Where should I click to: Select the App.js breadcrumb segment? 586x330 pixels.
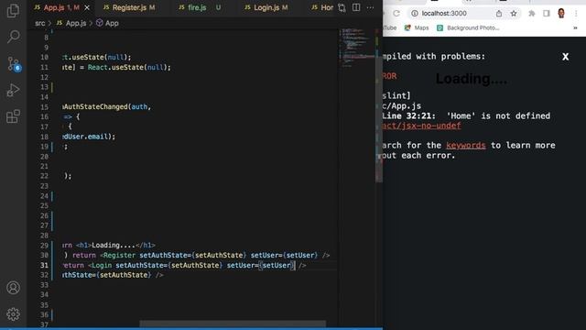pos(71,23)
